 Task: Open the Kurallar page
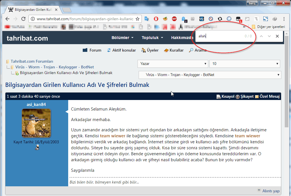pyautogui.click(x=174, y=50)
